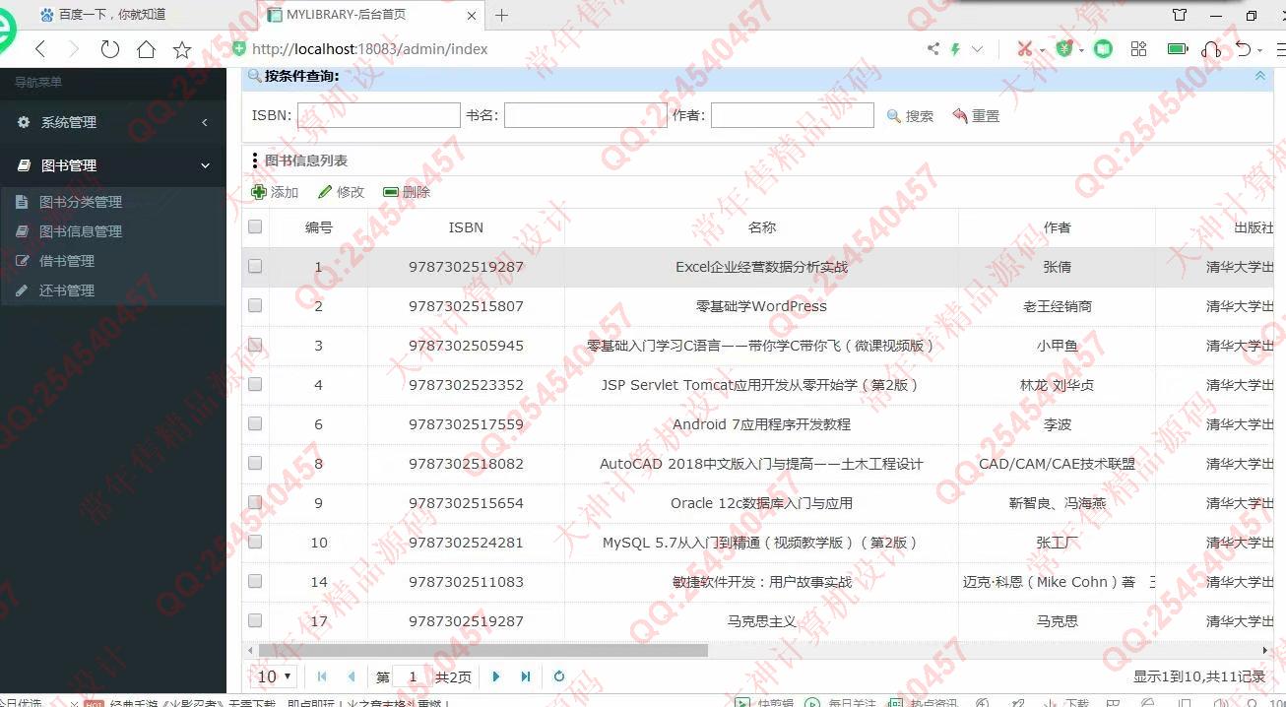The height and width of the screenshot is (707, 1286).
Task: Go to browser home icon
Action: (x=146, y=49)
